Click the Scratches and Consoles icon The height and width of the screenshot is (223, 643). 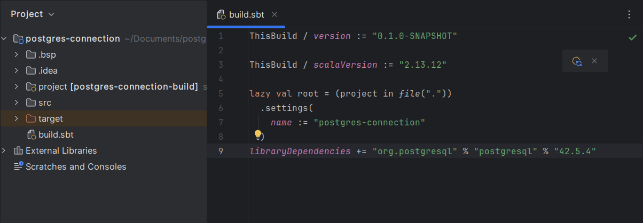pos(19,166)
